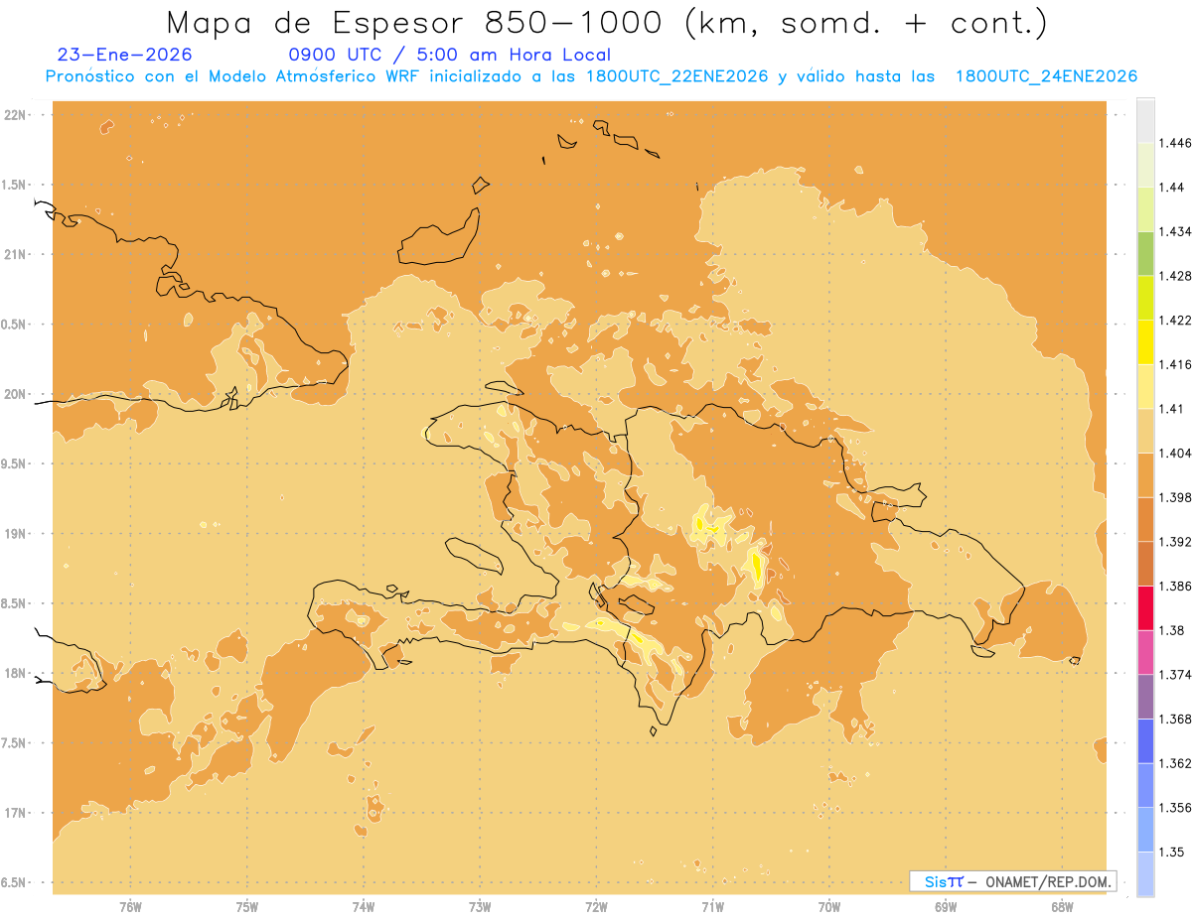Click the '72W' longitude label
The height and width of the screenshot is (920, 1192).
[596, 907]
